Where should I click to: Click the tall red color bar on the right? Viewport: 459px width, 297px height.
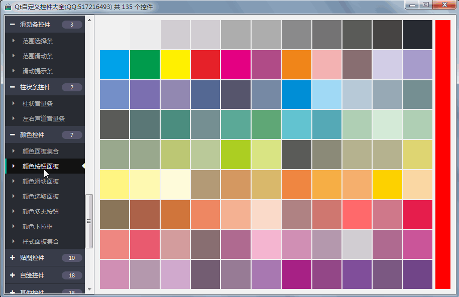point(442,155)
